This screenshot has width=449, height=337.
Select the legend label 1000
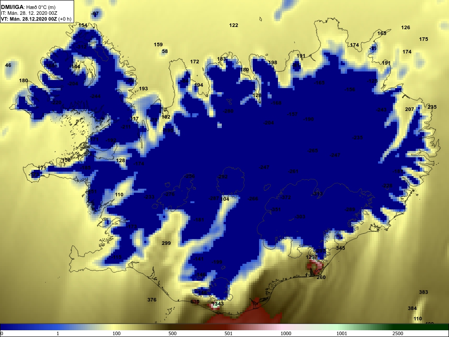(x=286, y=333)
